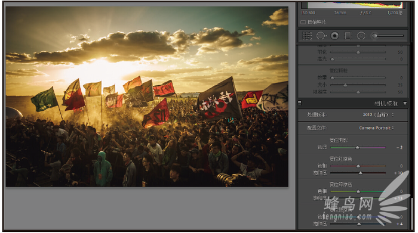Enable the 原始照片 checkbox
Screen dimensions: 418x233
303,22
